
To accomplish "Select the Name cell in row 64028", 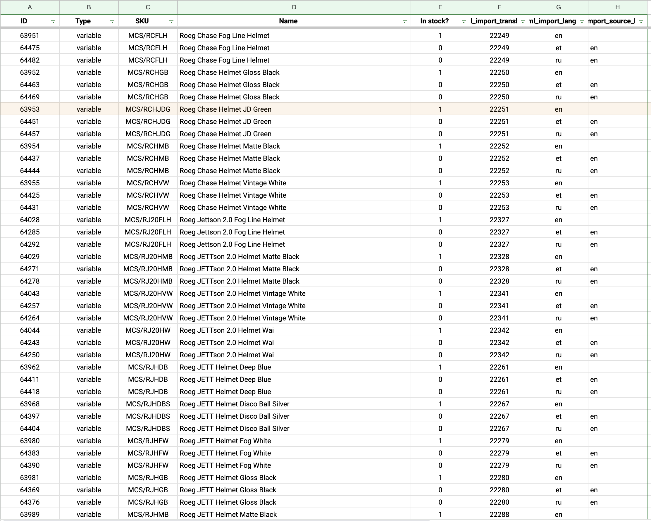I will [x=294, y=220].
